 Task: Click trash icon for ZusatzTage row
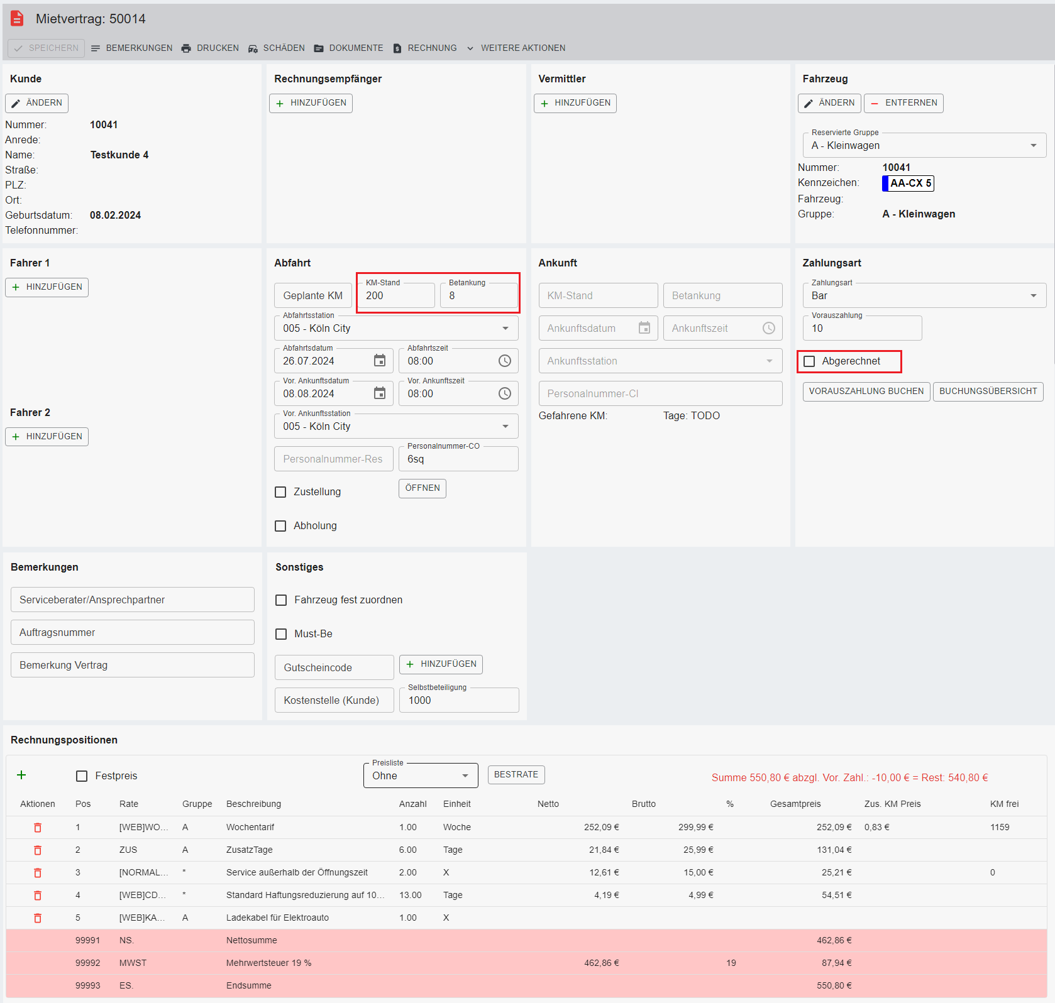tap(38, 850)
